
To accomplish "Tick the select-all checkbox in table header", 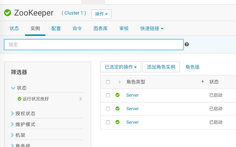I will pyautogui.click(x=108, y=82).
